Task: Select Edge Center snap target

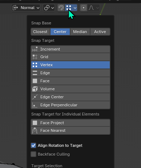Action: [70, 97]
